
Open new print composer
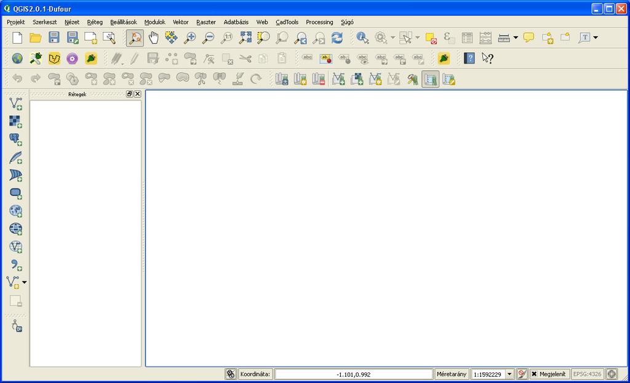click(x=91, y=38)
